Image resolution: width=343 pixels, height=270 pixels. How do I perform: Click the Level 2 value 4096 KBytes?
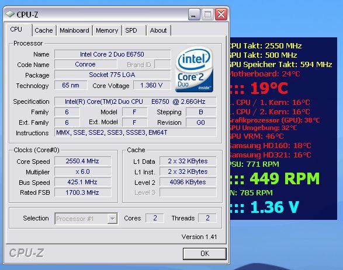click(188, 182)
